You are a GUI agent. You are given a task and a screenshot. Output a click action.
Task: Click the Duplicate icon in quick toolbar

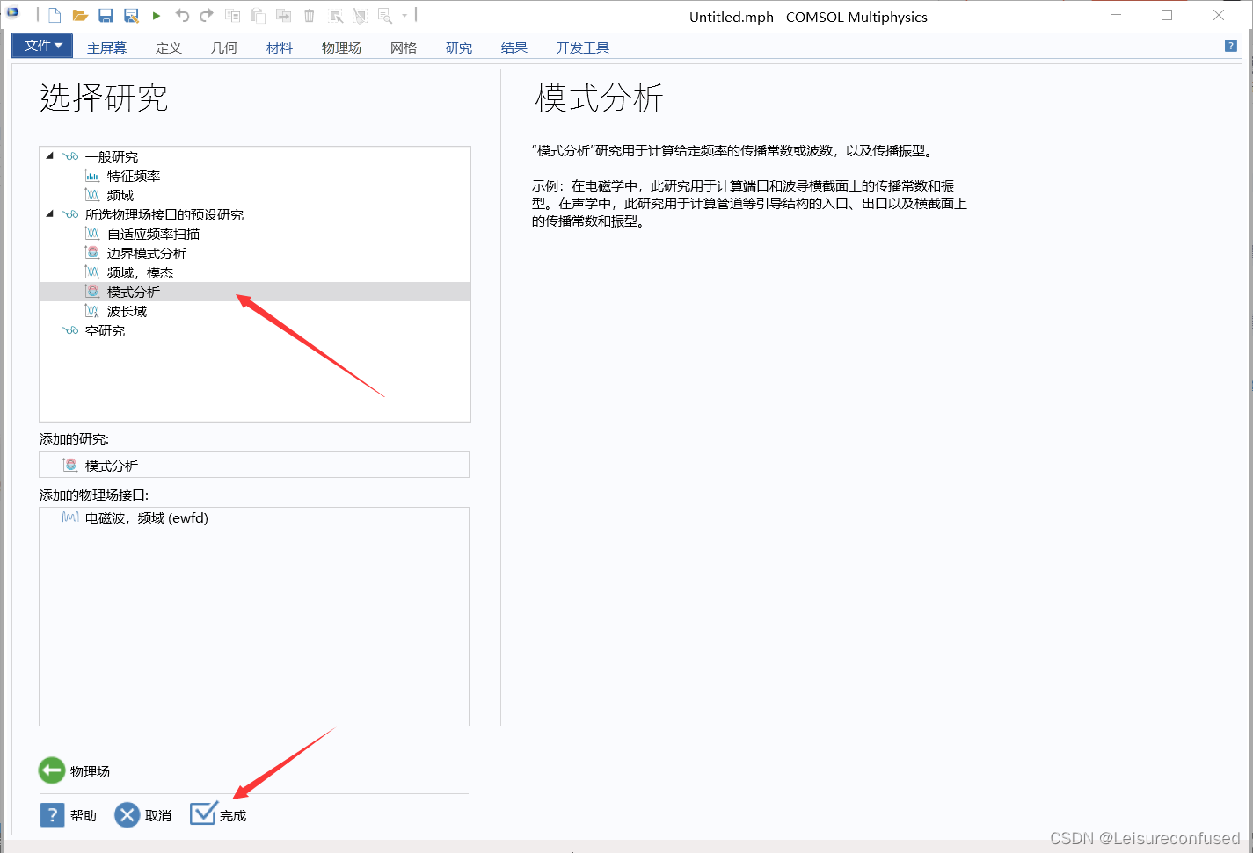click(283, 15)
